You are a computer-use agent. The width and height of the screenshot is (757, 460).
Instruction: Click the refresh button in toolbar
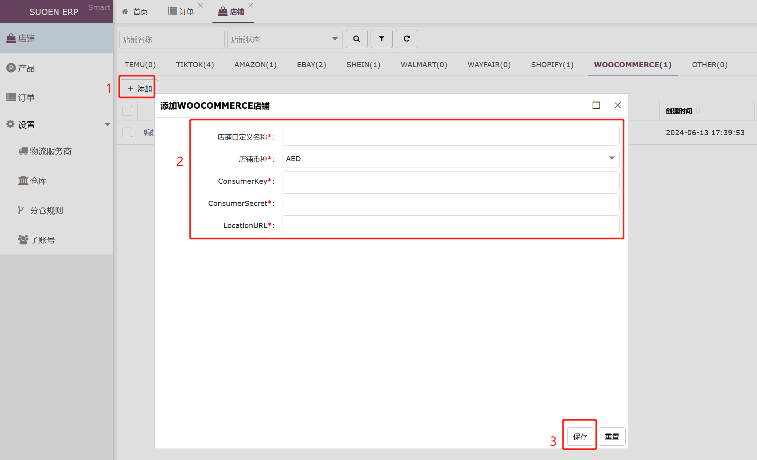(x=407, y=39)
